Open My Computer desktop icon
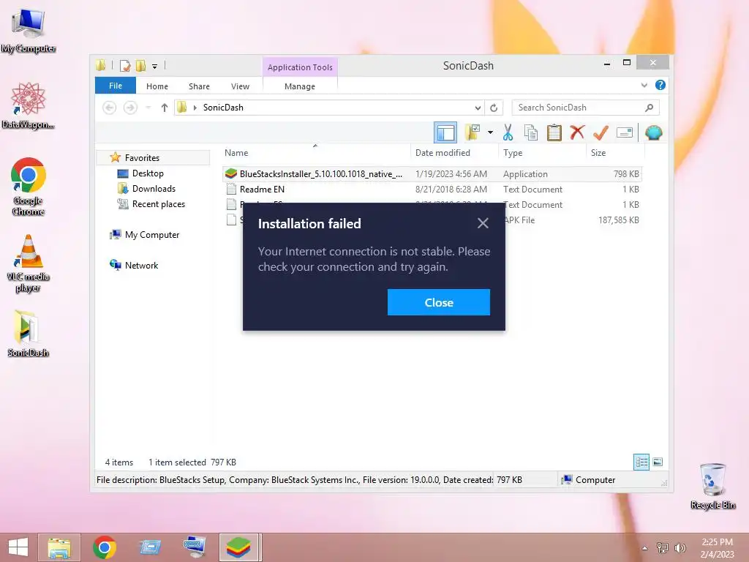This screenshot has width=749, height=562. coord(29,30)
